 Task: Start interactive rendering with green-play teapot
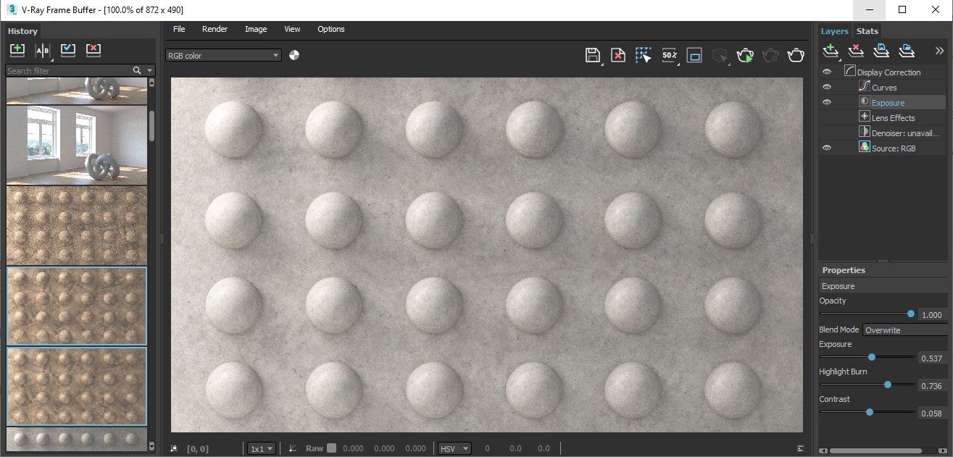coord(745,56)
